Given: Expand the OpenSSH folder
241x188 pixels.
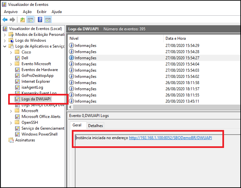Looking at the screenshot, I should (x=11, y=123).
